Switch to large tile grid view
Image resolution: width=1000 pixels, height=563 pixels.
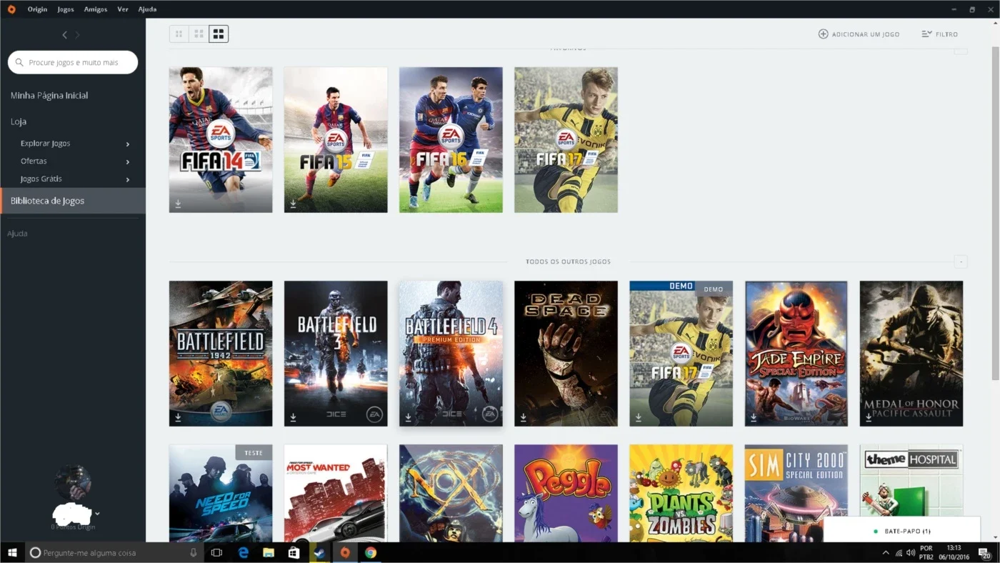[219, 34]
